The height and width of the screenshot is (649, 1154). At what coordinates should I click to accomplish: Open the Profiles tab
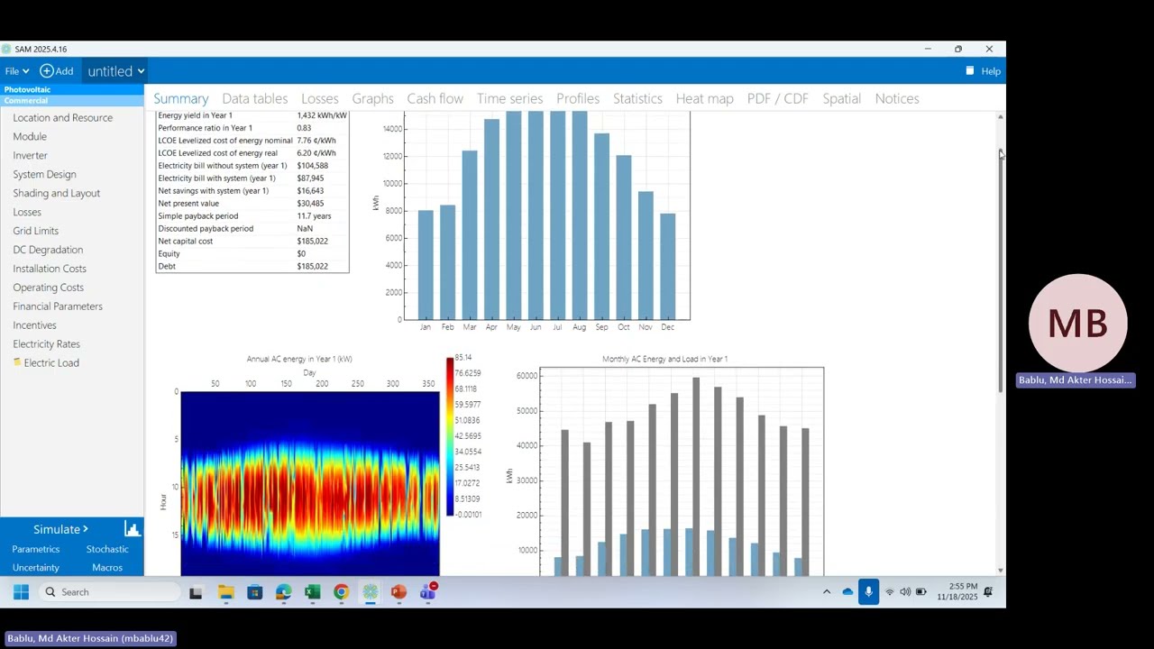point(578,98)
